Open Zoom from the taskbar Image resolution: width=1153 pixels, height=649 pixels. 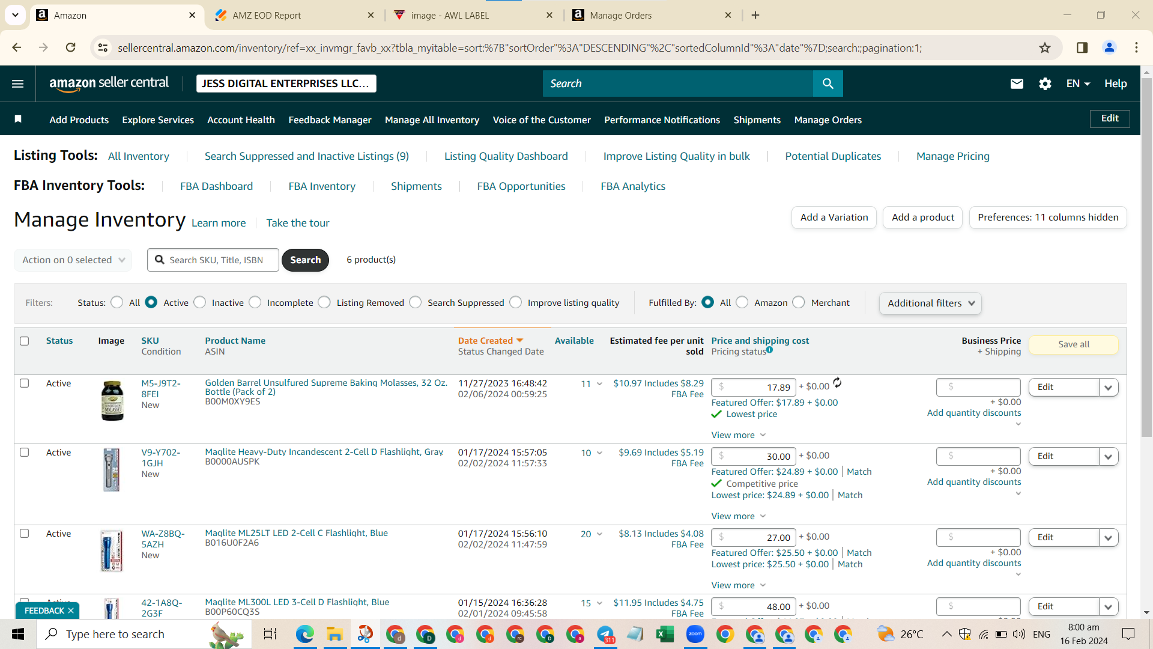click(695, 634)
